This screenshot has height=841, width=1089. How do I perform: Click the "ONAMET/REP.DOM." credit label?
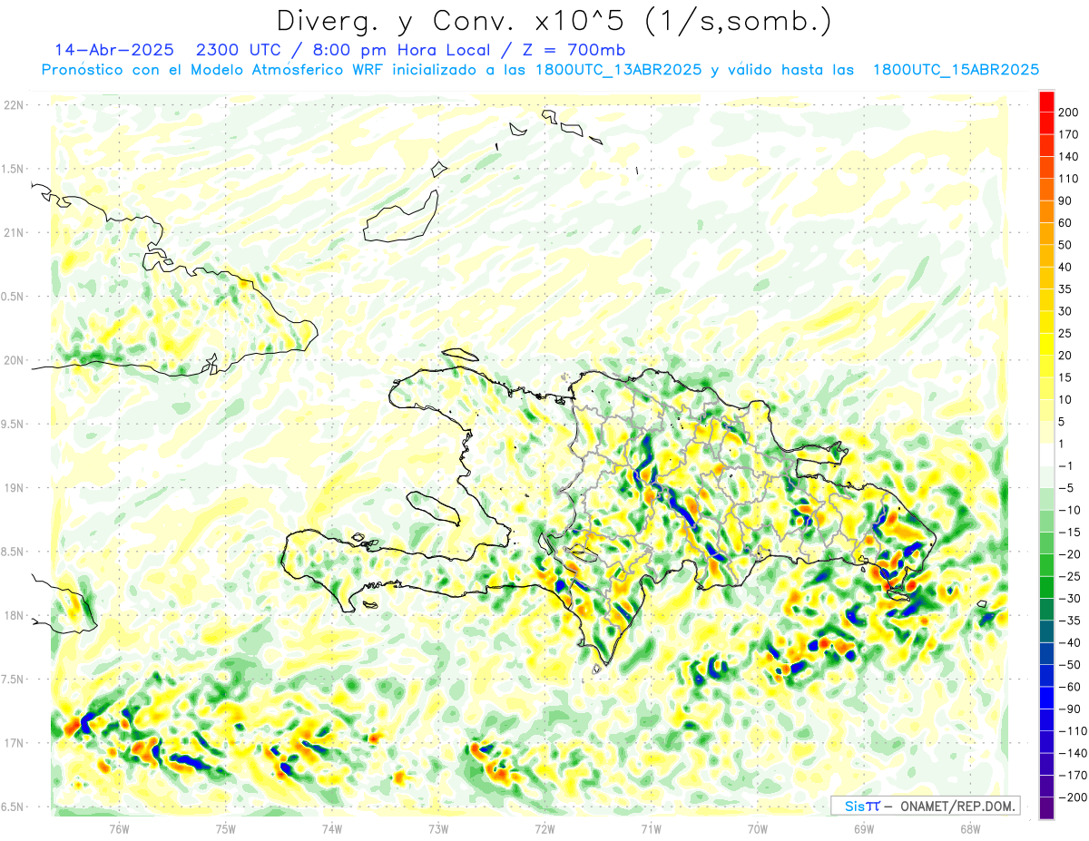[x=957, y=806]
